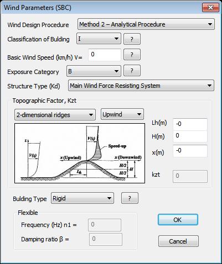Open help for Basic Wind Speed

pos(132,55)
